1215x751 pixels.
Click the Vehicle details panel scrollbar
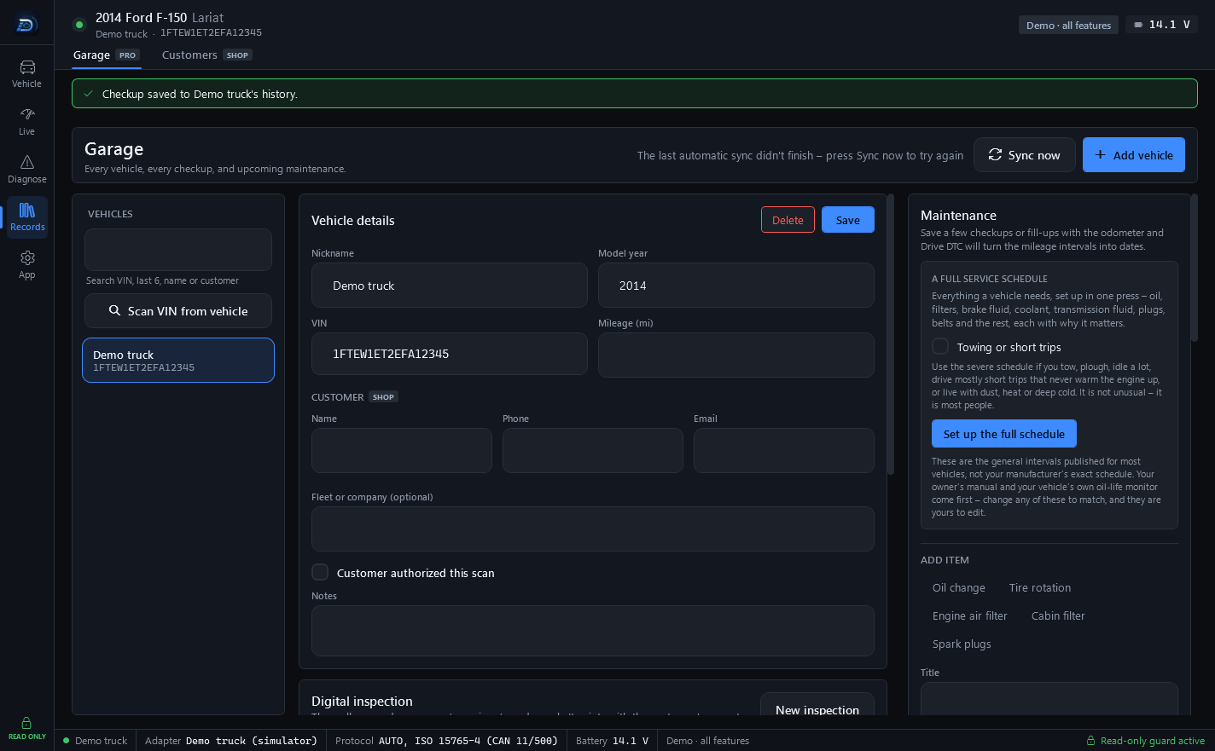click(x=891, y=334)
